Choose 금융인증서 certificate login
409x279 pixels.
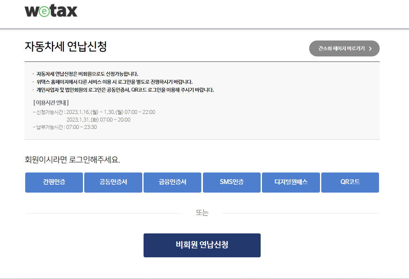pos(172,182)
